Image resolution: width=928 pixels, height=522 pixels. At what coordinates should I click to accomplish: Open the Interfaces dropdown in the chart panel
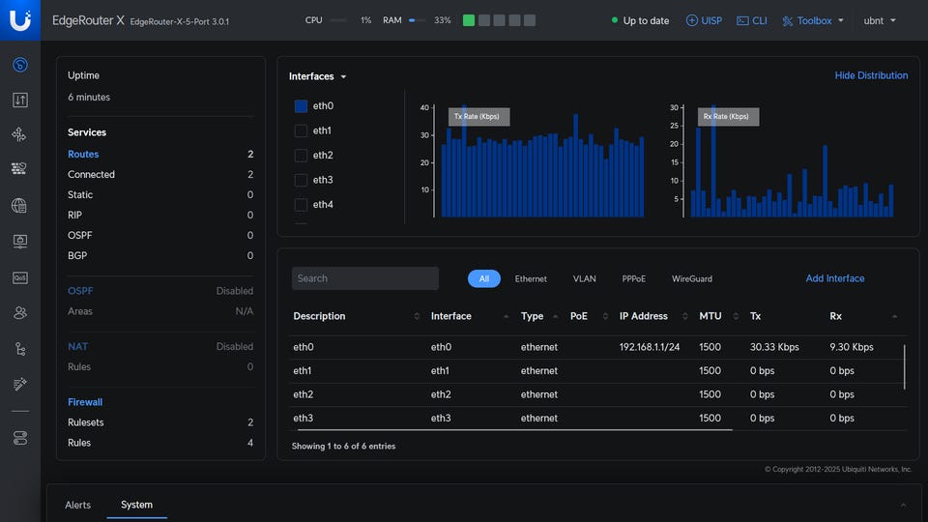(x=317, y=76)
